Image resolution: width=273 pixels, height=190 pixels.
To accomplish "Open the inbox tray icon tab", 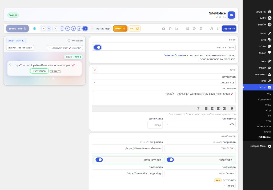I will [x=163, y=29].
